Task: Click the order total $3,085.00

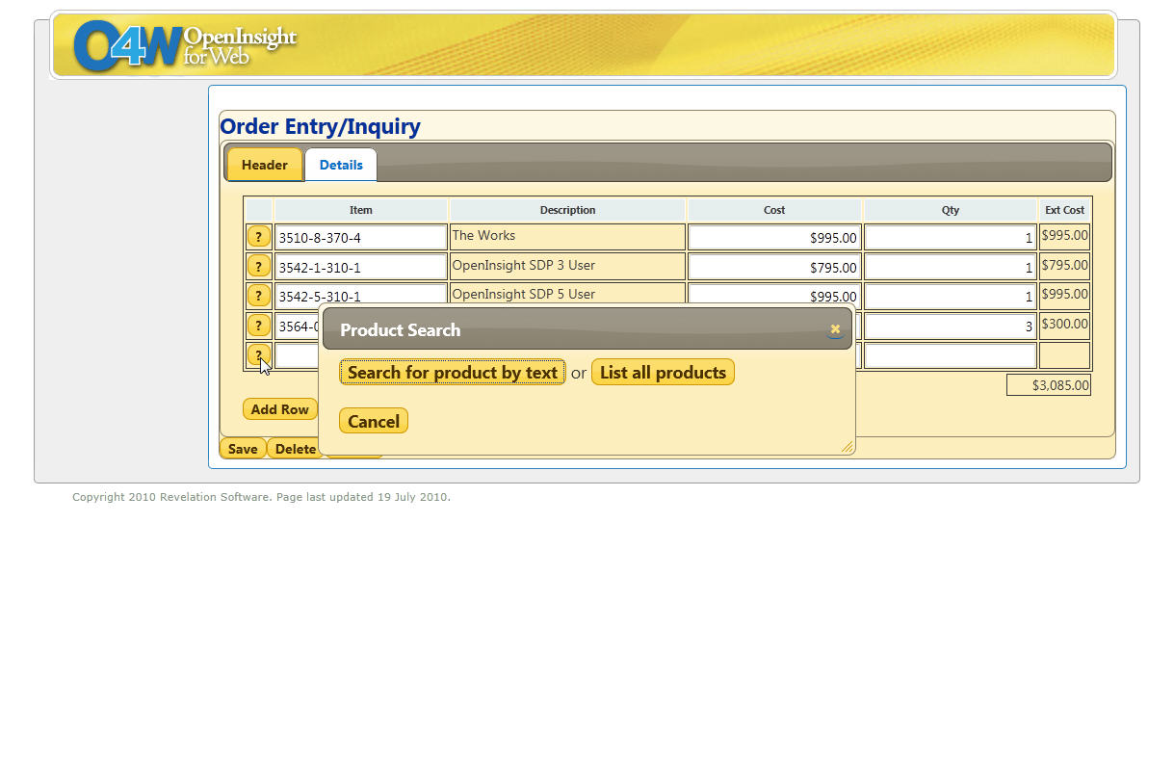Action: click(1049, 385)
